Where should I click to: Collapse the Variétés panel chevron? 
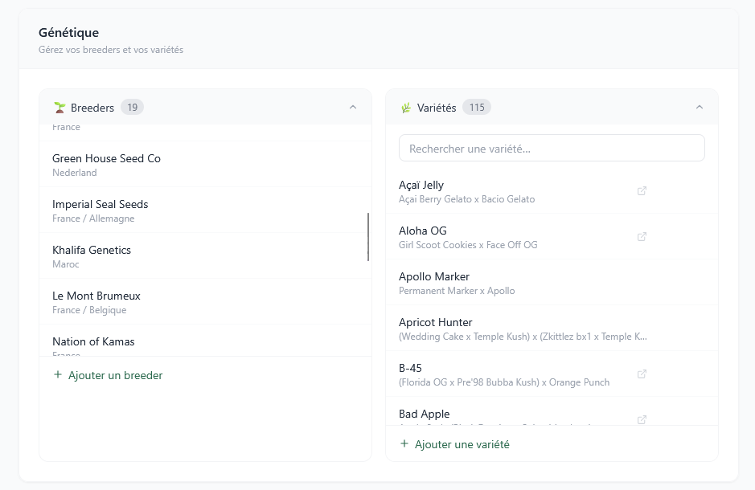pos(700,107)
